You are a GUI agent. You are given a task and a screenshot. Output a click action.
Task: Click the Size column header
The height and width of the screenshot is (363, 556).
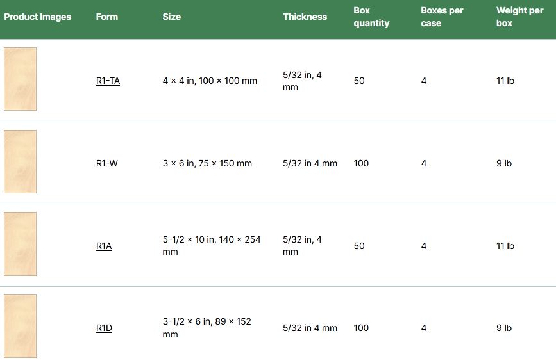click(x=172, y=17)
